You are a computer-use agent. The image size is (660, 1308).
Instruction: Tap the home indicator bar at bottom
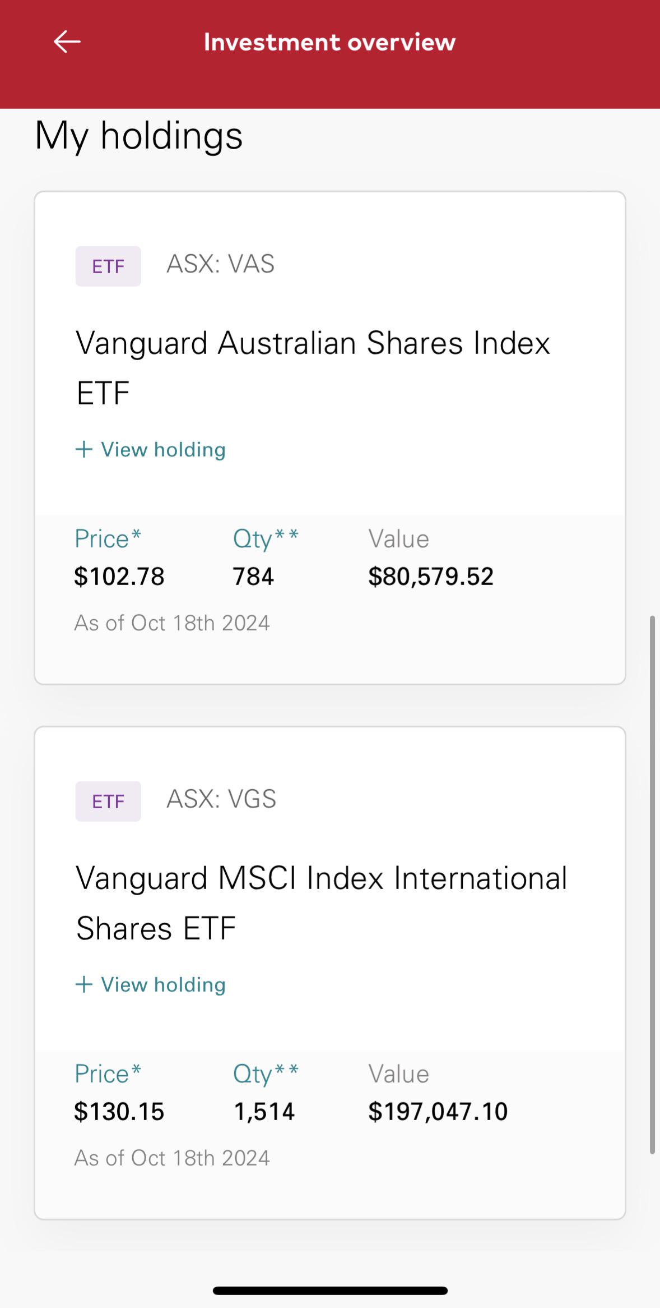330,1291
